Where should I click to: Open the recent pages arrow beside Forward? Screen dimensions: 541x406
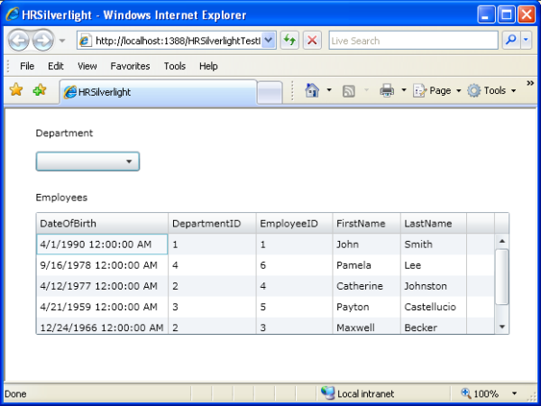point(62,41)
